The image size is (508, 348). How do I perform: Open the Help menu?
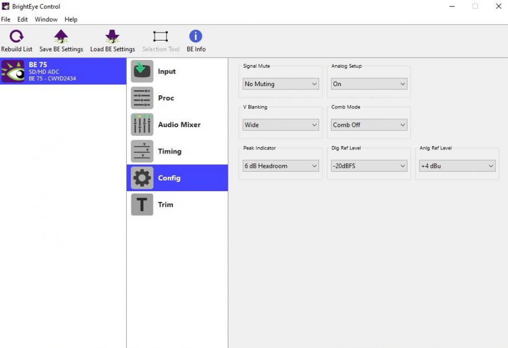click(x=71, y=19)
